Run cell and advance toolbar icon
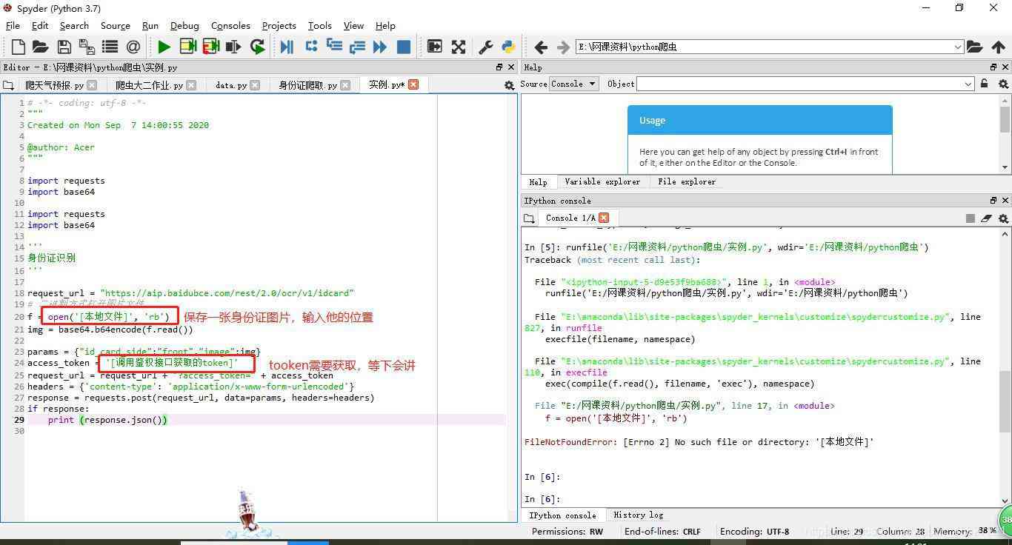 (x=210, y=47)
